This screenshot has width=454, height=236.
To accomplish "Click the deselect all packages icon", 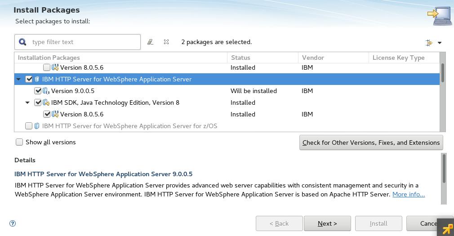I will tap(166, 42).
